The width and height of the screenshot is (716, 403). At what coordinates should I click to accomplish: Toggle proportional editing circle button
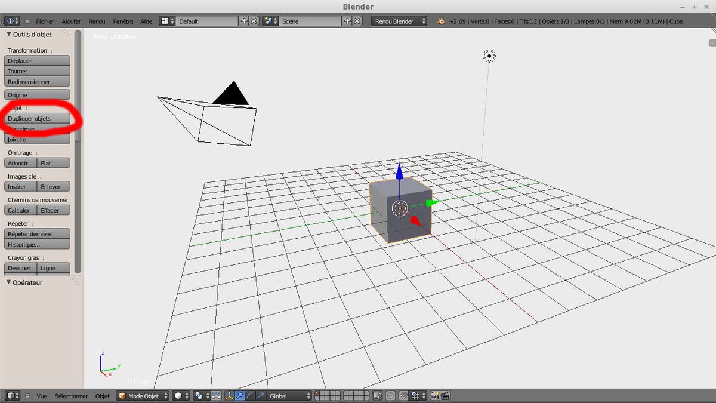coord(390,396)
